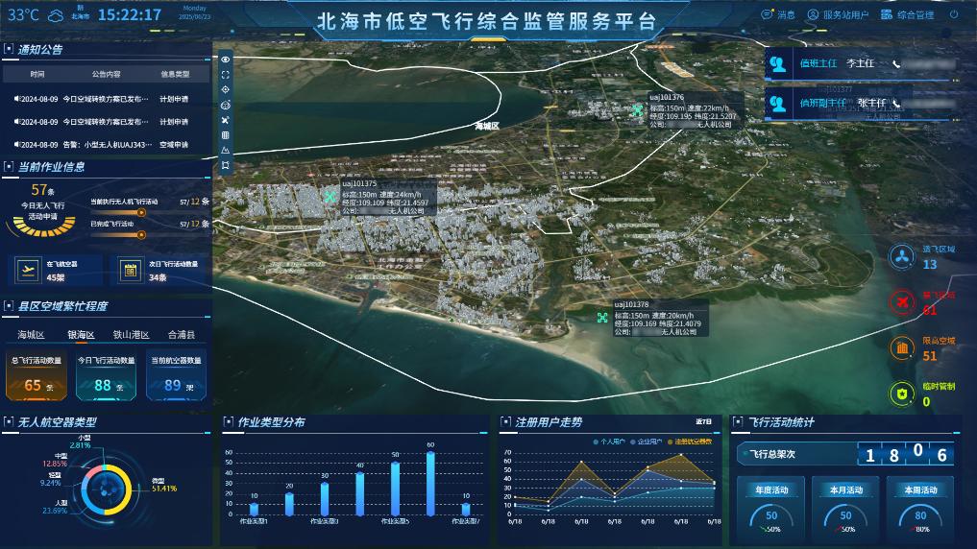The height and width of the screenshot is (549, 977).
Task: Open the 近7日 time range selector
Action: [703, 422]
